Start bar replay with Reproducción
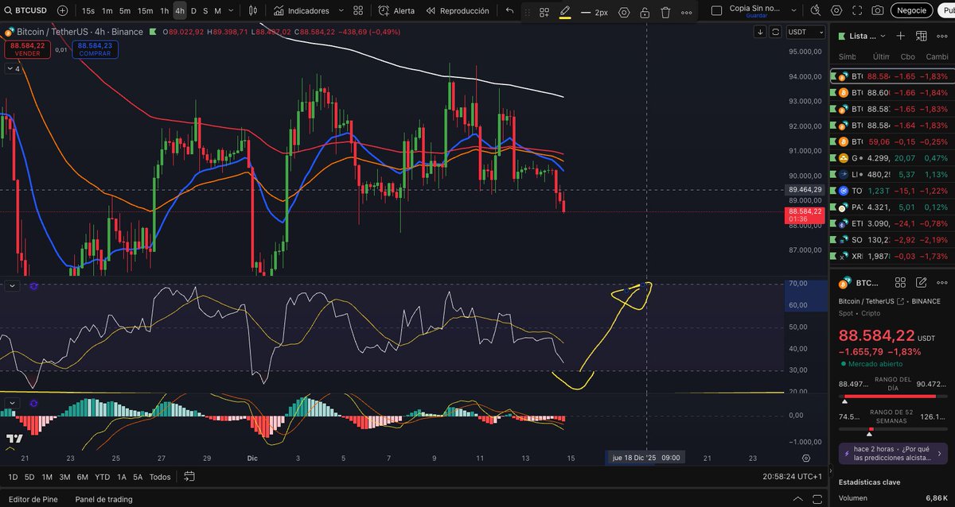 pos(457,11)
